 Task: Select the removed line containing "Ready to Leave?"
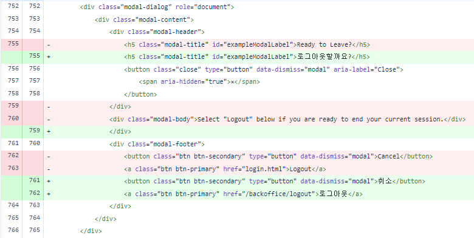point(247,45)
